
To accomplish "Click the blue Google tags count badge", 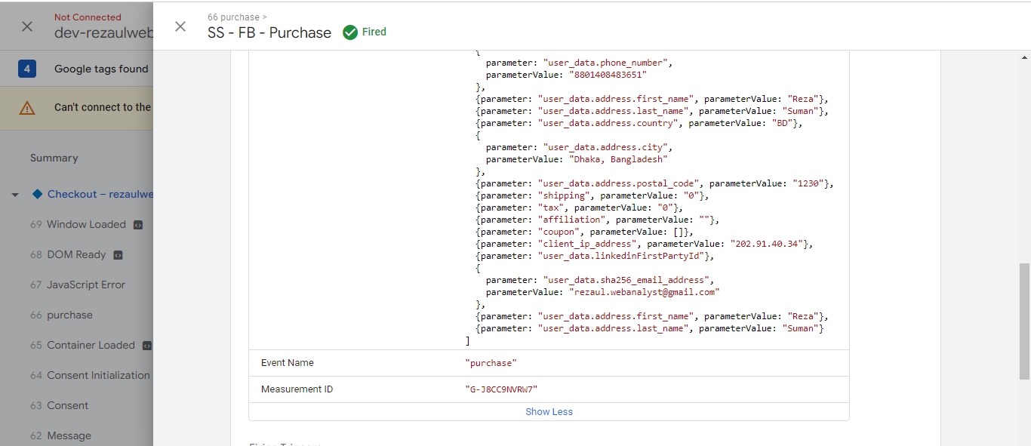I will 27,69.
